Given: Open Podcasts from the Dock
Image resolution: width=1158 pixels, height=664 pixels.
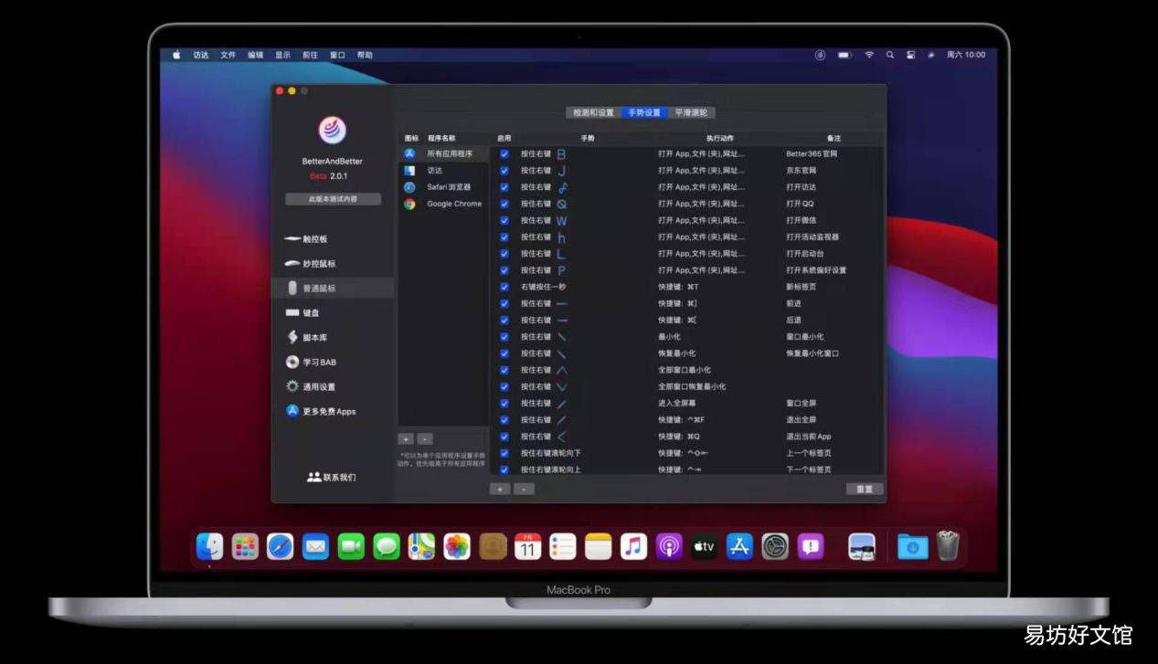Looking at the screenshot, I should 669,546.
